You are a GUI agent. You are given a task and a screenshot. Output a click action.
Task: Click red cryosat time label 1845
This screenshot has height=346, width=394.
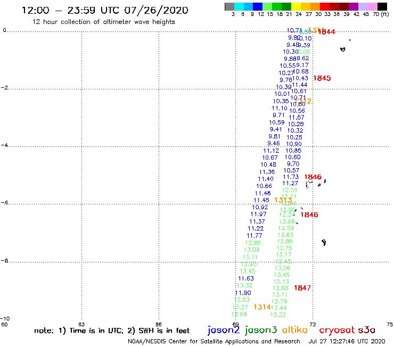tap(322, 78)
